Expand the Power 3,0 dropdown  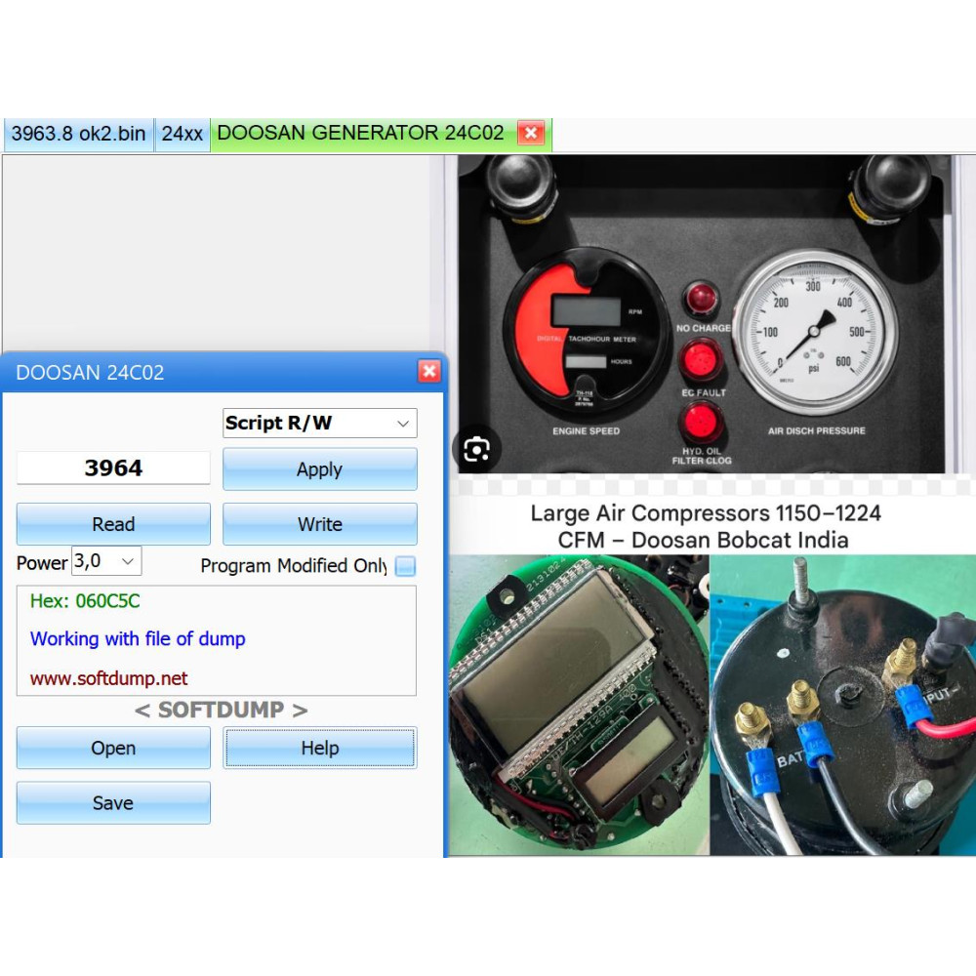[x=106, y=561]
